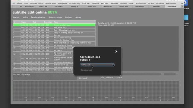Open the SubRip format dropdown
193x108 pixels.
[97, 65]
